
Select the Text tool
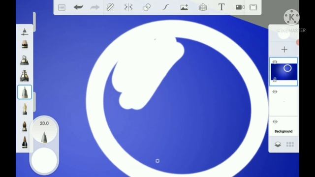tap(221, 7)
